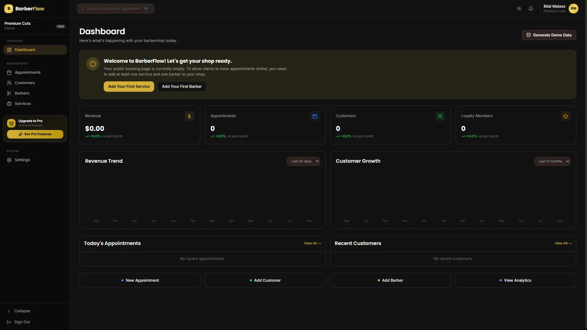Click View All in Recent Customers
This screenshot has height=330, width=587.
tap(563, 243)
